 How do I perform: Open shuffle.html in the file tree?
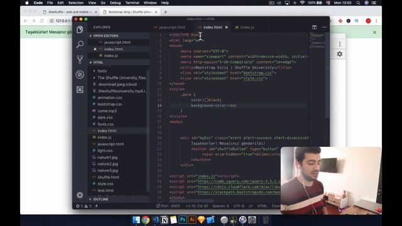108,177
